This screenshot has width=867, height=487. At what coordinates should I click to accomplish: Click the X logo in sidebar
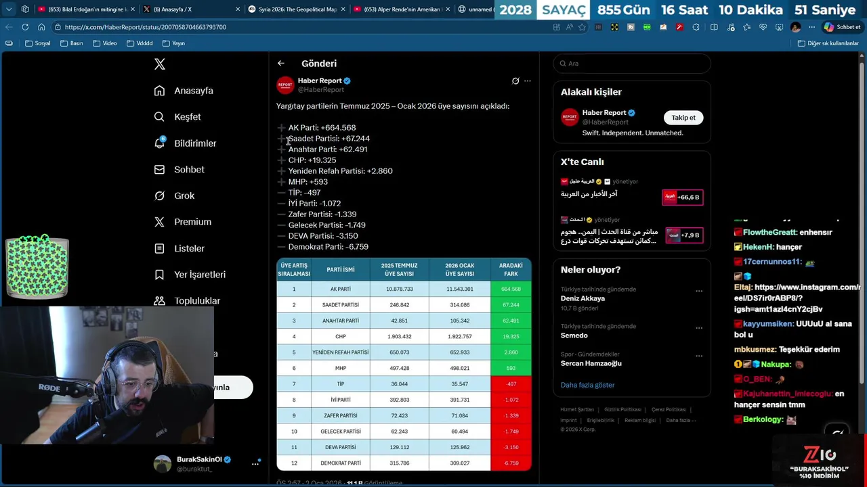pyautogui.click(x=160, y=64)
